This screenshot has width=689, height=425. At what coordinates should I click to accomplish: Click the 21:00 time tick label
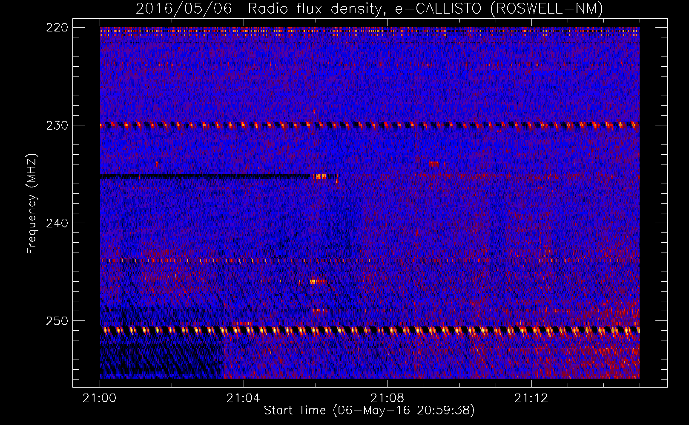(x=100, y=398)
